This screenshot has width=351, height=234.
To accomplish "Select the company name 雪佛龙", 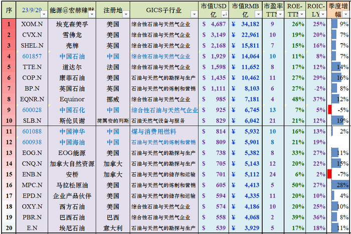I will tap(72, 35).
